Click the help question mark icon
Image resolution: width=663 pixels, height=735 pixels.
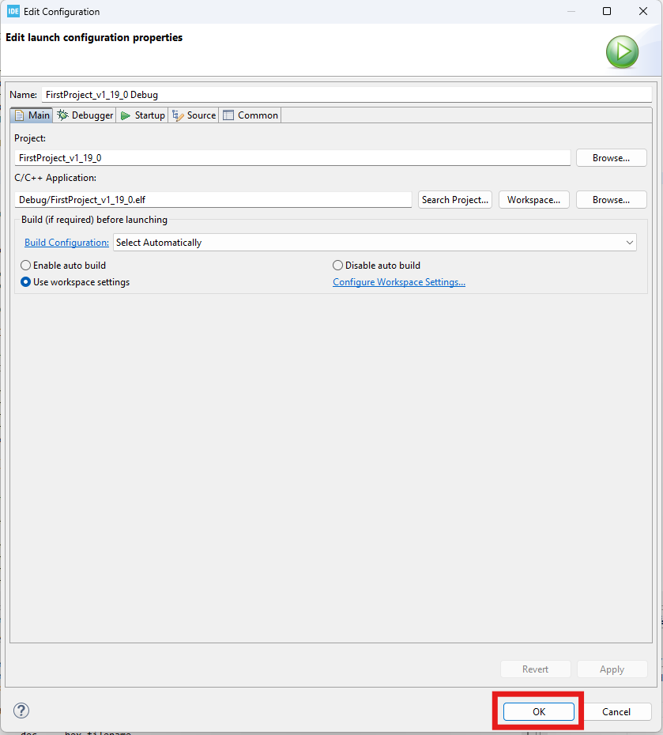(x=21, y=710)
